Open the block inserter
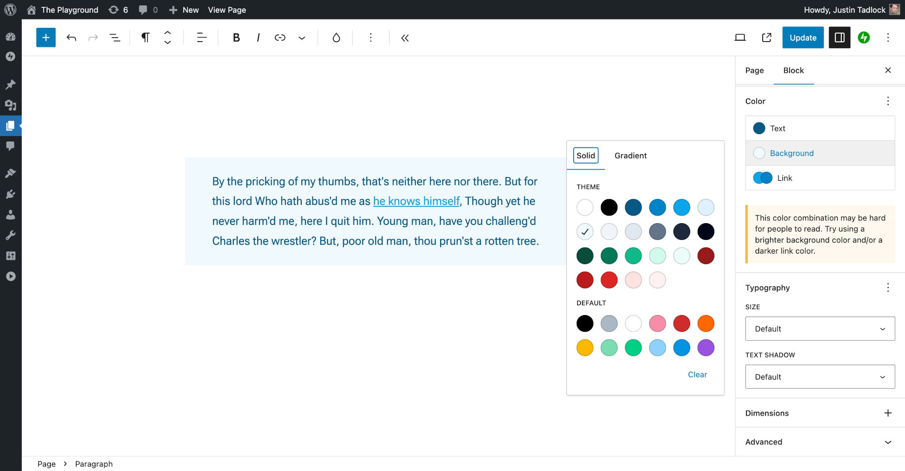This screenshot has height=471, width=905. (46, 38)
